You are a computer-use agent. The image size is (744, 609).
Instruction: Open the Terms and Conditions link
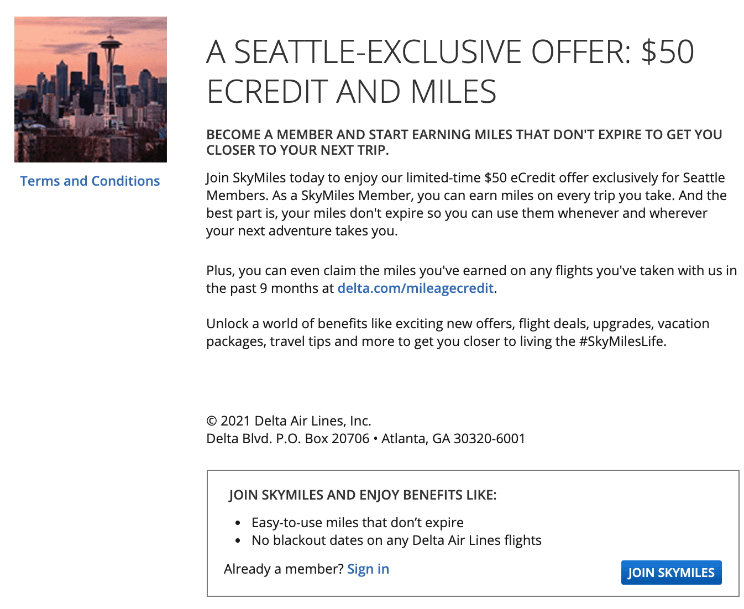click(90, 181)
